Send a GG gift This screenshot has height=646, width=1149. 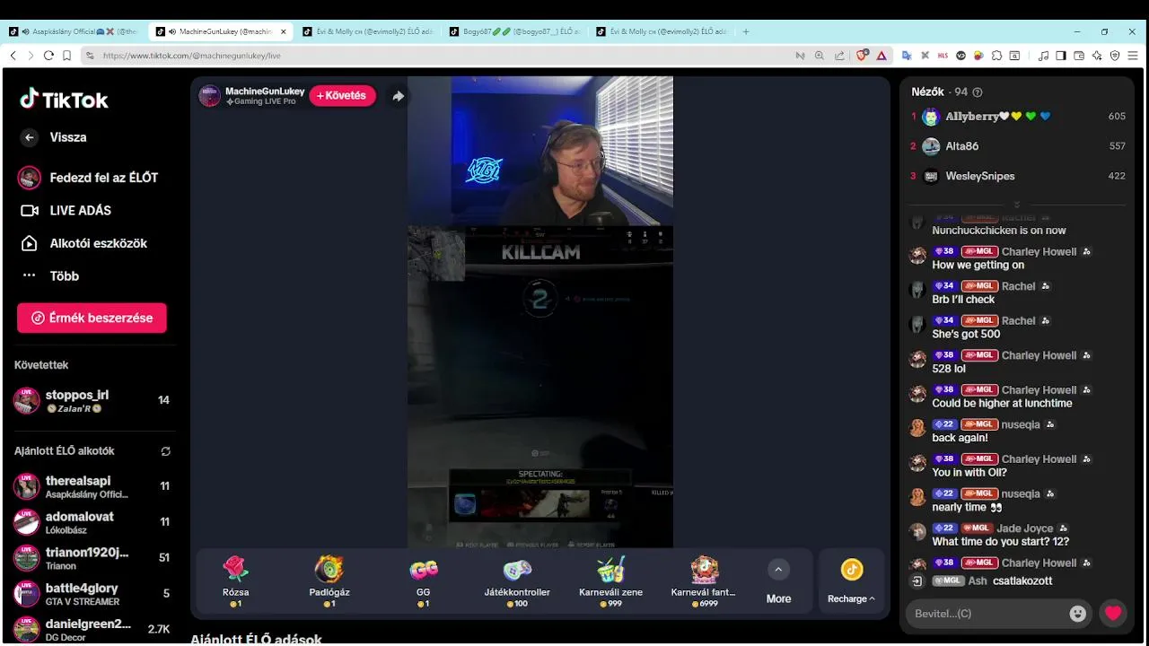click(424, 581)
